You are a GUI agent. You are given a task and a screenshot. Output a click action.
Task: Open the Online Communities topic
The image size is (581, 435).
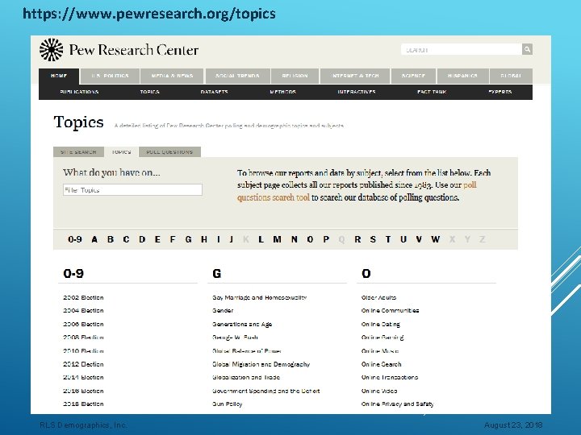391,311
